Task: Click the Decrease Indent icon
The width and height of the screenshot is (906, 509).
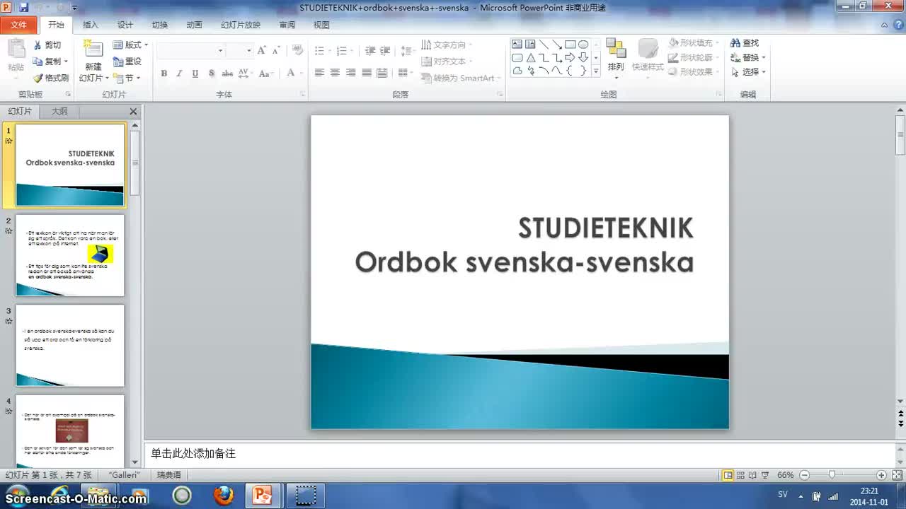Action: (x=370, y=50)
